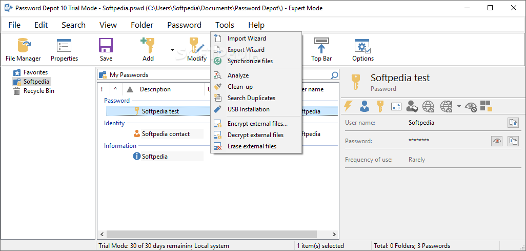Image resolution: width=526 pixels, height=251 pixels.
Task: Expand the Add button dropdown arrow
Action: (172, 50)
